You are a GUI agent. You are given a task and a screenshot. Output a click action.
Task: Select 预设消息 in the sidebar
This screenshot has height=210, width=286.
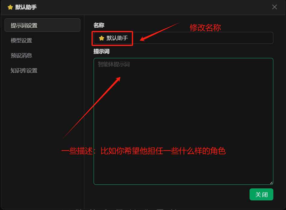coord(21,56)
